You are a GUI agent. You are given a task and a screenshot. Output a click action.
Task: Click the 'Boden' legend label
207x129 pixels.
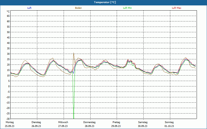coord(78,8)
